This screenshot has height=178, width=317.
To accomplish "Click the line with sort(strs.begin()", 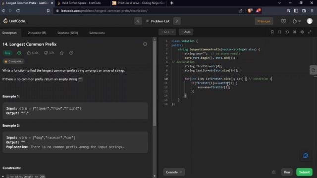I will [x=210, y=58].
